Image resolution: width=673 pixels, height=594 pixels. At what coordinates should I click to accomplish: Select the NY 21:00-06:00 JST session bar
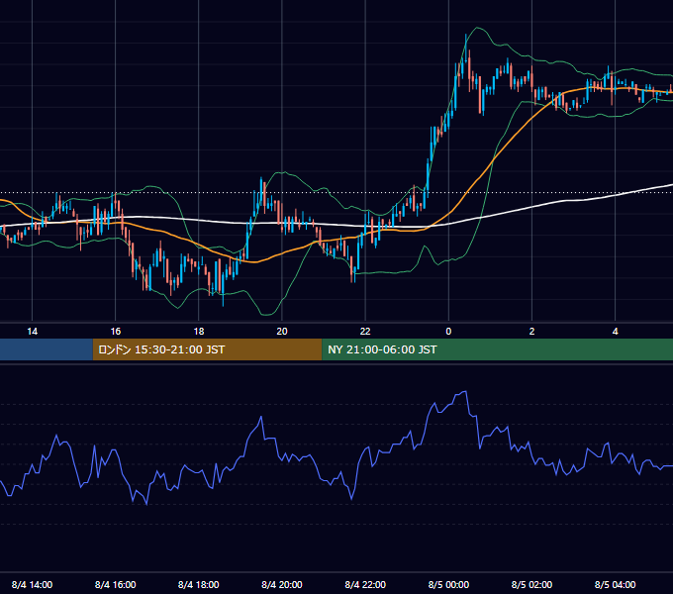pyautogui.click(x=498, y=349)
